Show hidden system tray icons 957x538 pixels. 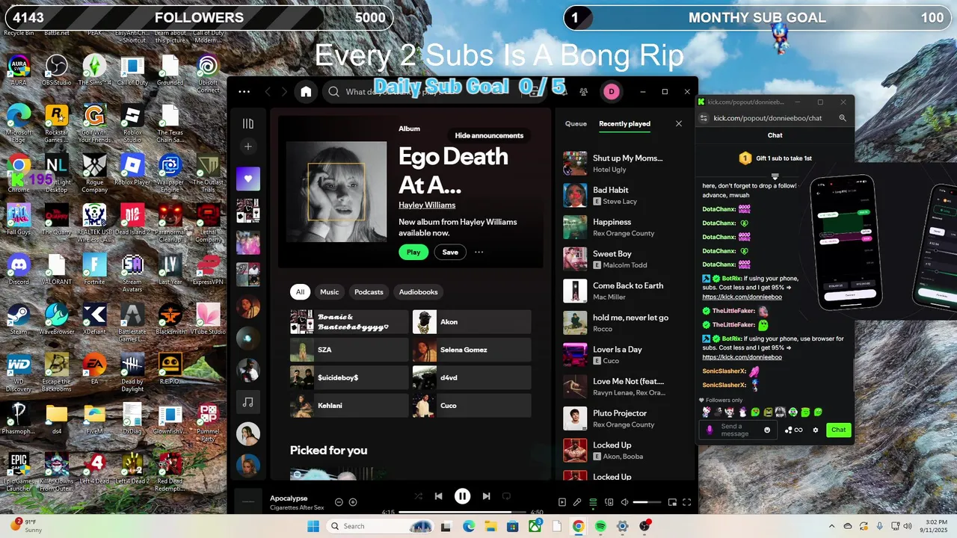click(832, 526)
